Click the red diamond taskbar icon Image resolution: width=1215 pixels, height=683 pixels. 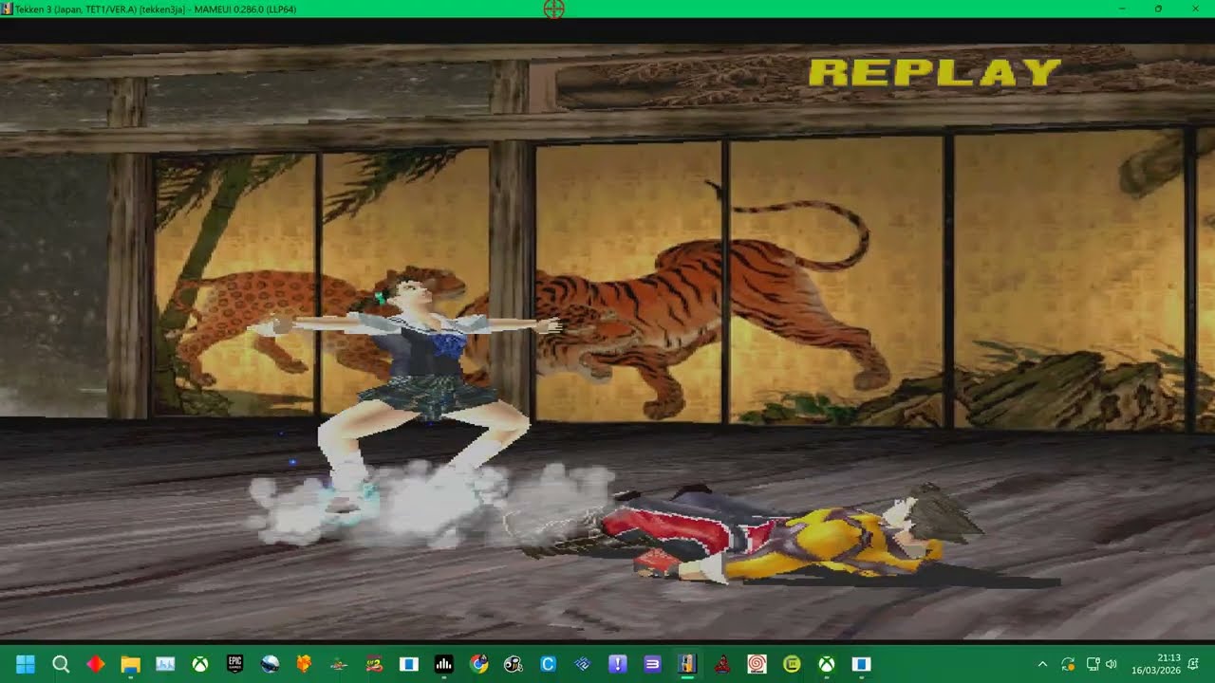(96, 664)
